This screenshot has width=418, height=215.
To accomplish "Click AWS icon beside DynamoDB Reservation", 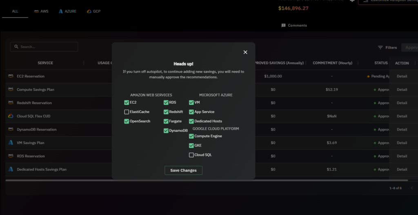I will pos(11,129).
